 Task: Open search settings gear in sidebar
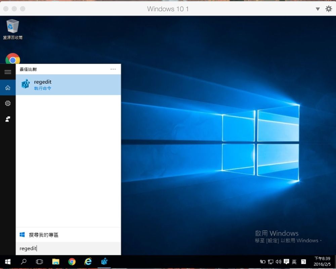tap(8, 103)
